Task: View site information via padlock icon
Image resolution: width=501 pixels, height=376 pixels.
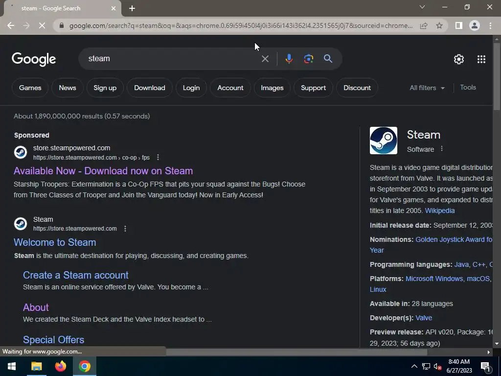Action: click(62, 25)
